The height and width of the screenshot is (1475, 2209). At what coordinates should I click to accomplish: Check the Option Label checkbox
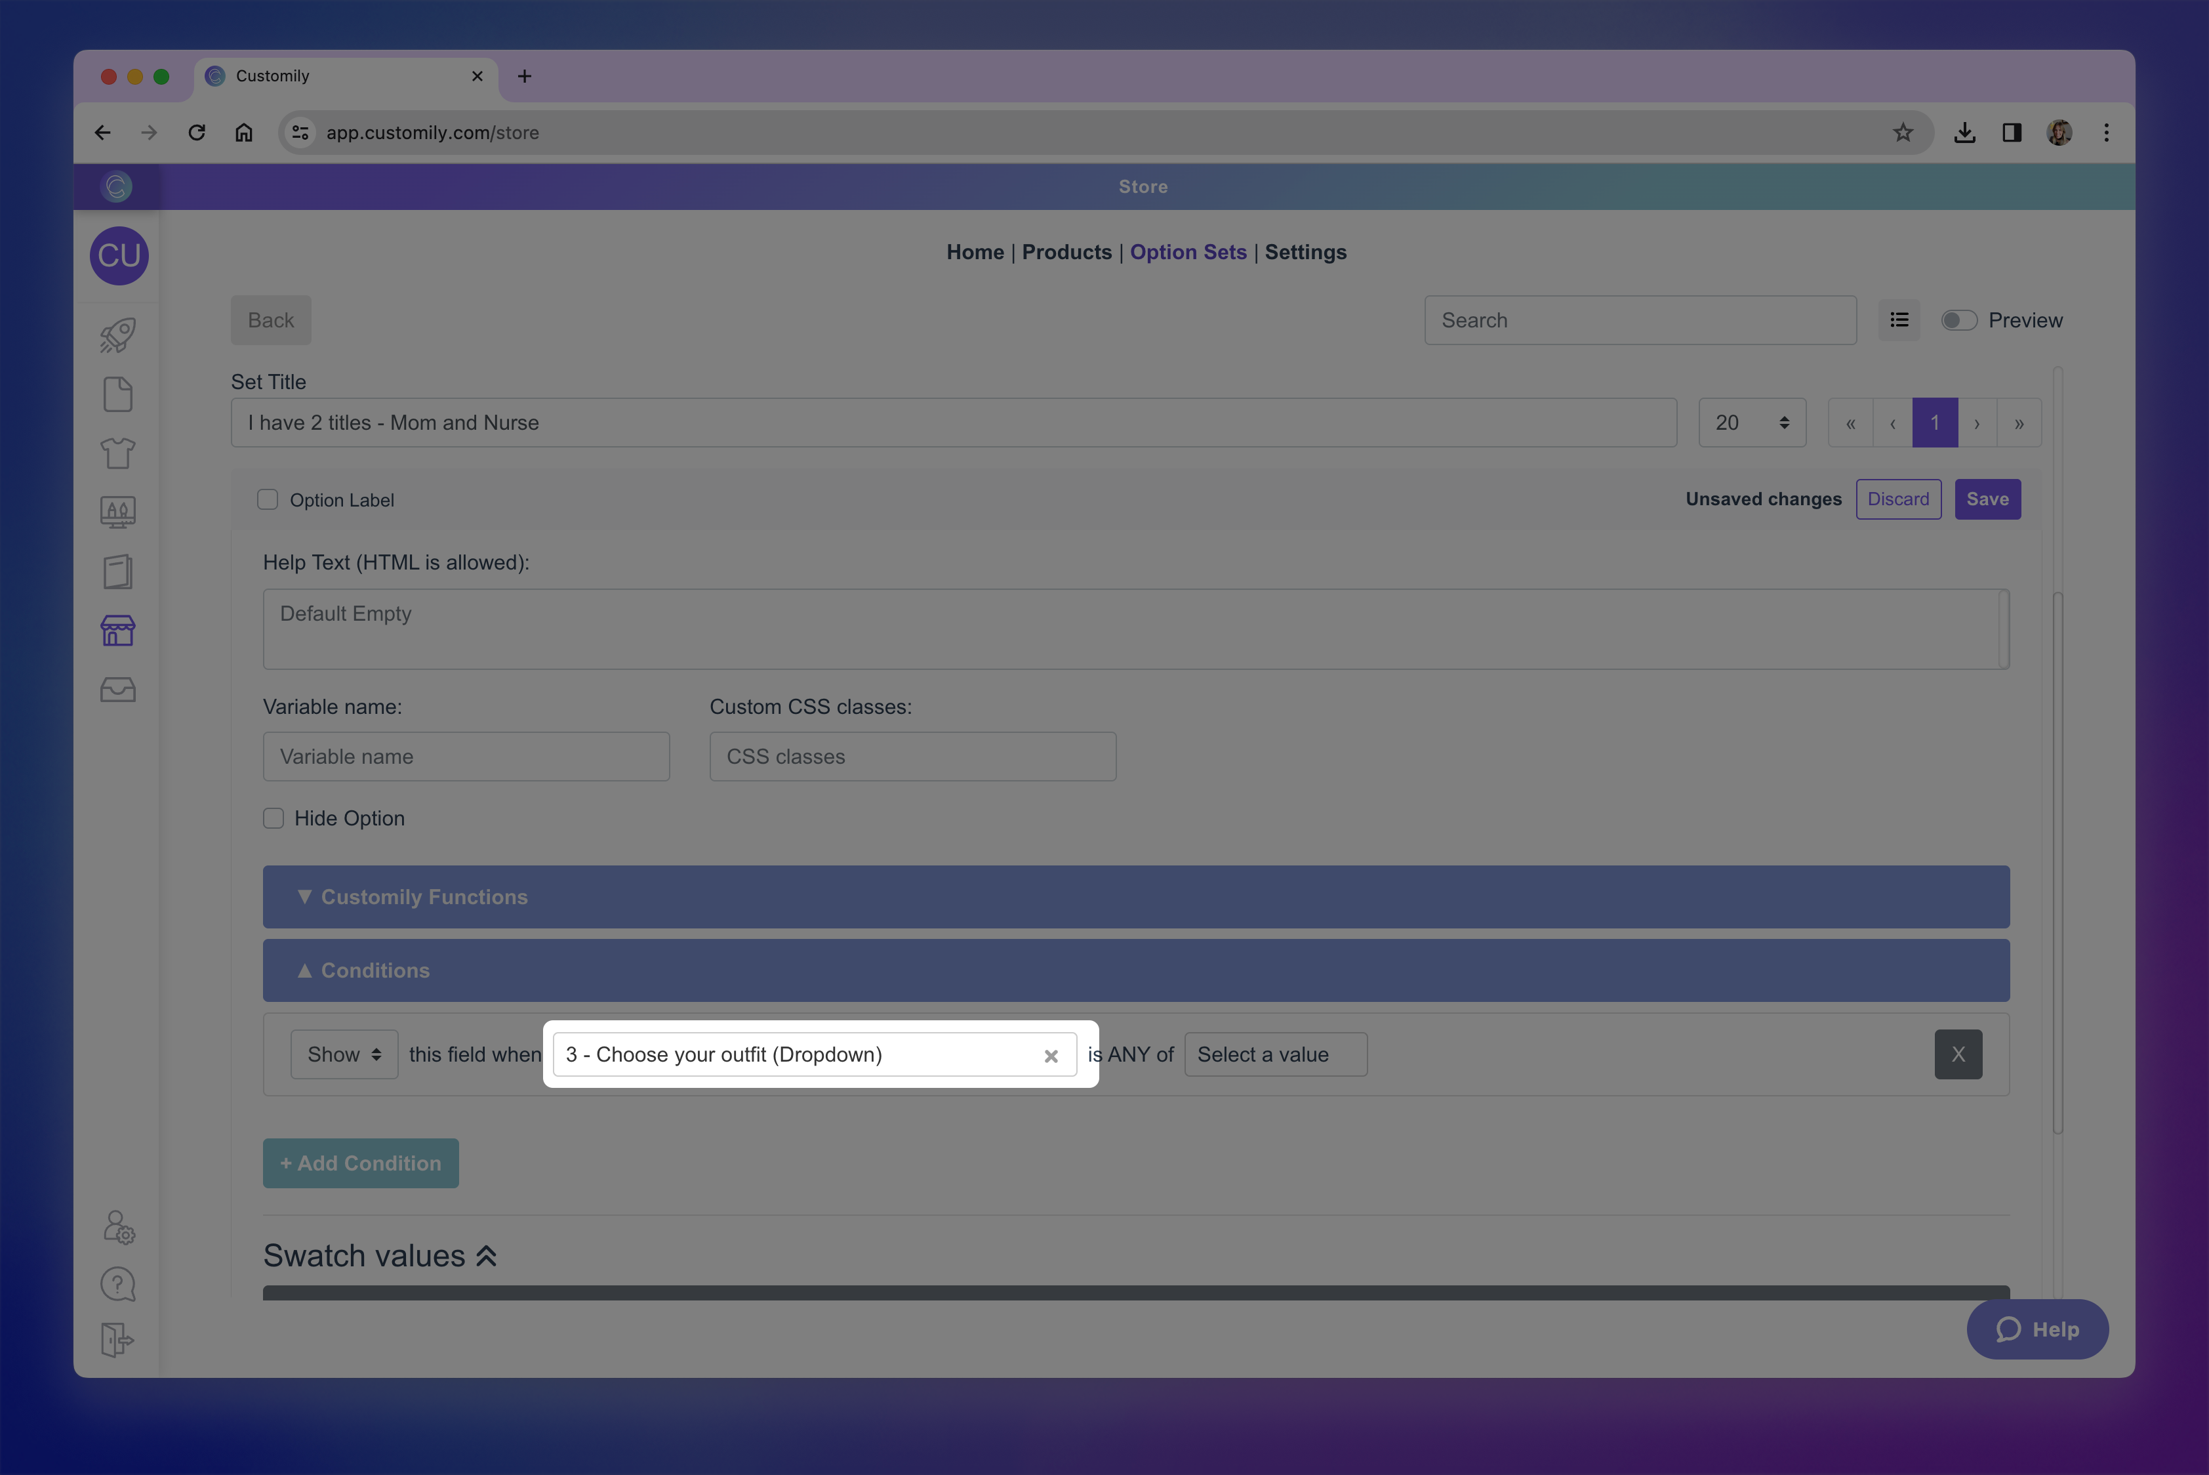267,499
